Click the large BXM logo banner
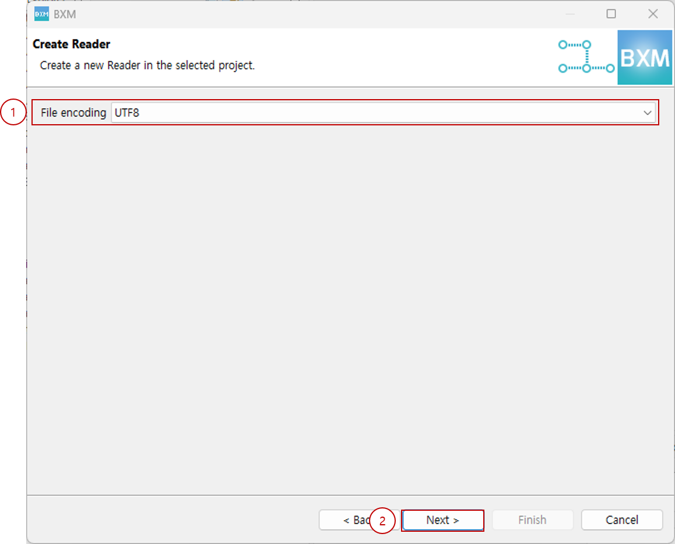This screenshot has height=544, width=675. point(644,58)
